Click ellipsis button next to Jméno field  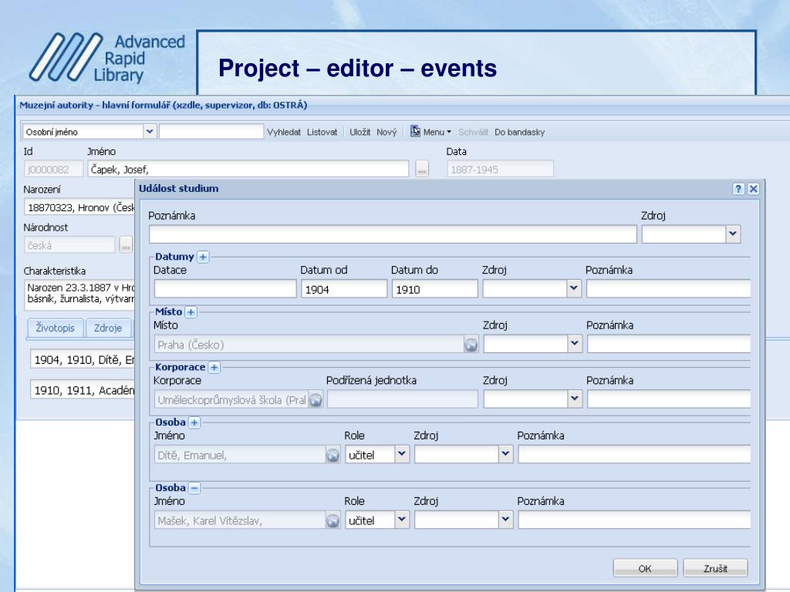click(x=422, y=170)
